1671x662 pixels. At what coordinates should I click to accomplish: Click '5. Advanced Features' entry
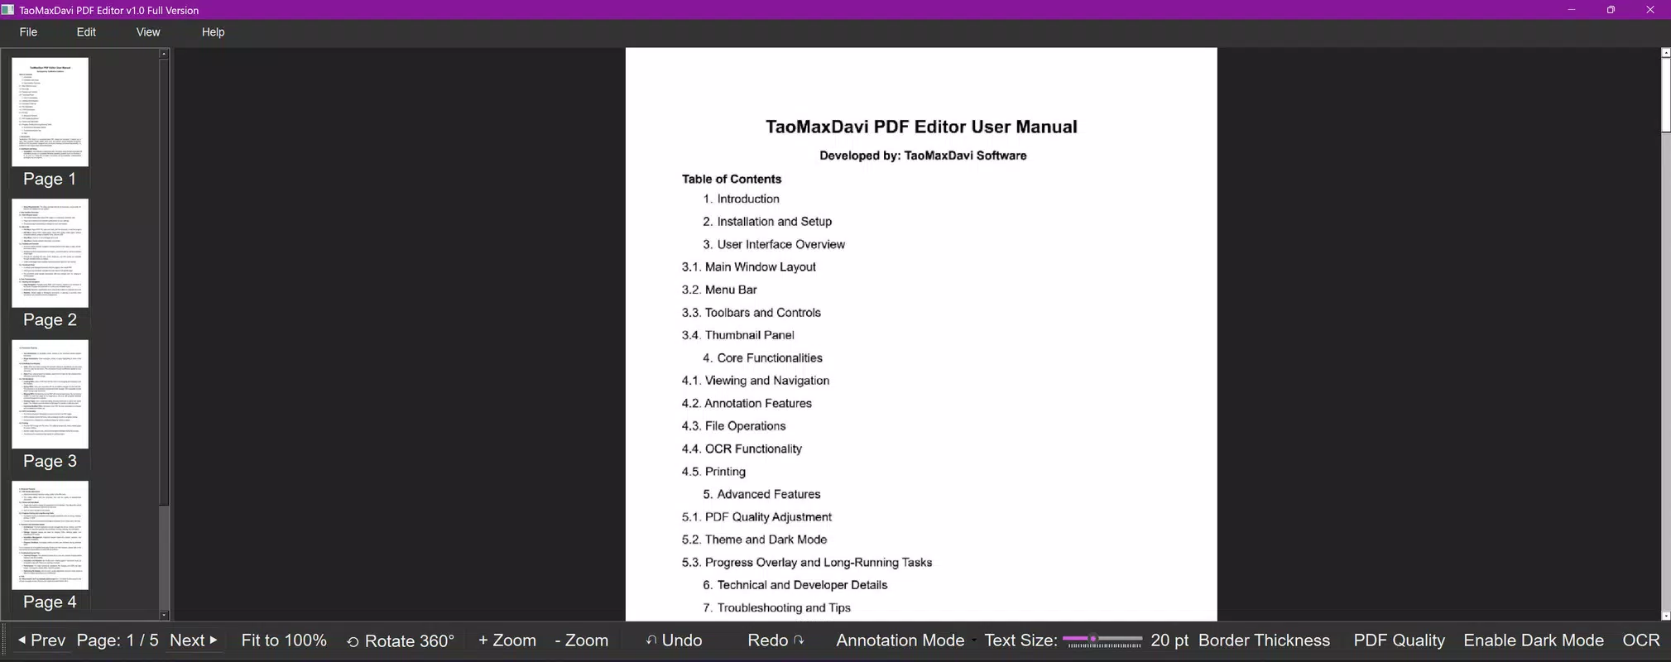(761, 494)
